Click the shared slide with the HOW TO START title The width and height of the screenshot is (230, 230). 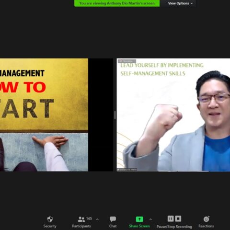(44, 115)
